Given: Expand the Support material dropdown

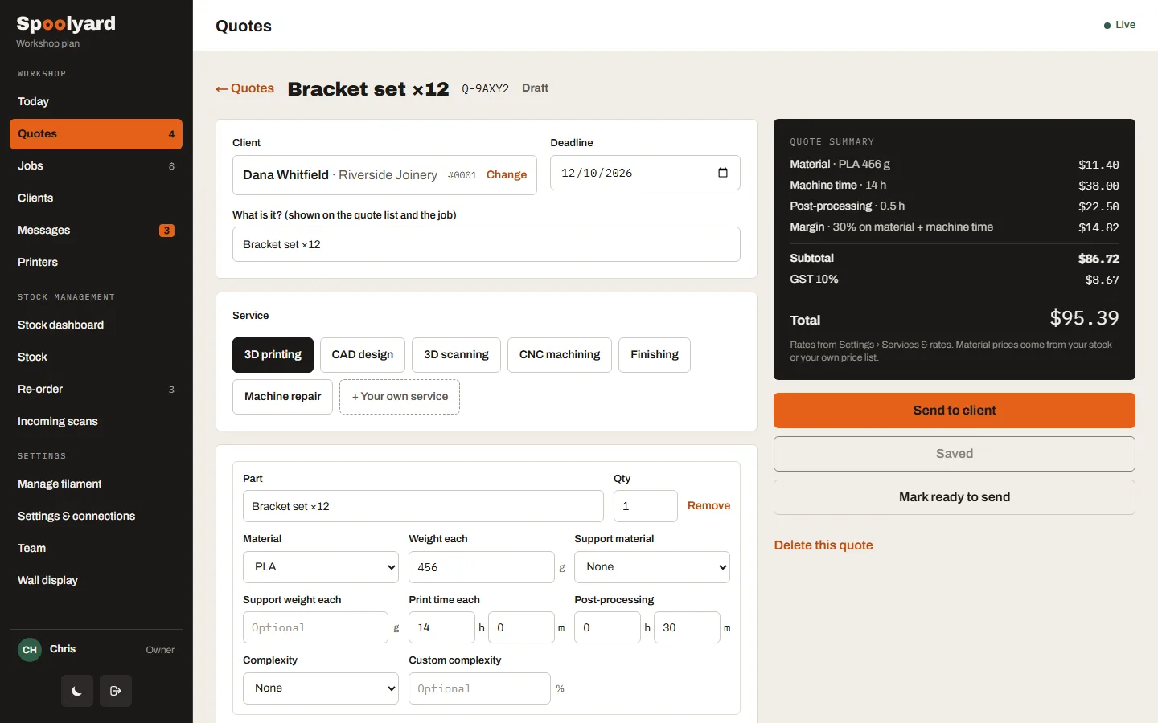Looking at the screenshot, I should 652,567.
